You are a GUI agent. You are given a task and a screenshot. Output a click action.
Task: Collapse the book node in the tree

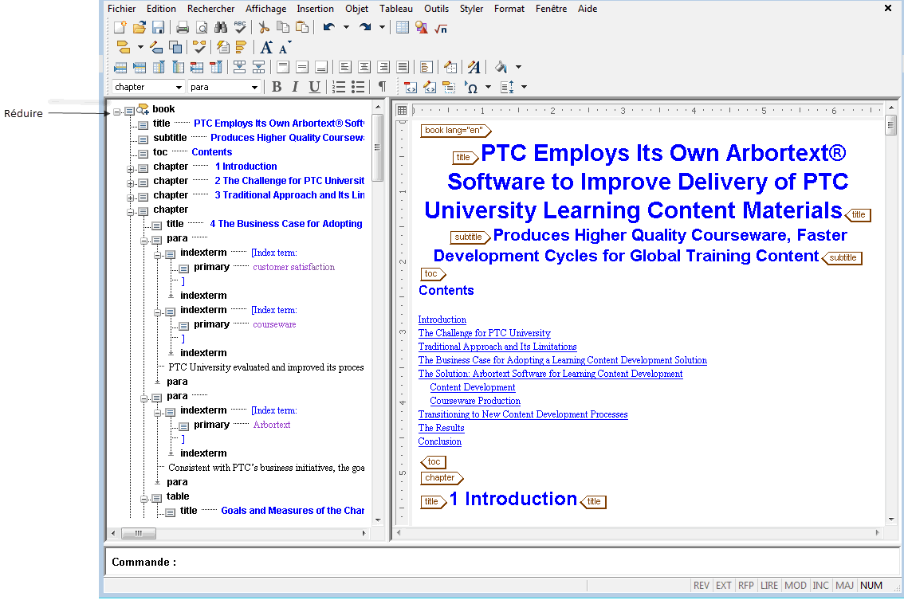click(117, 112)
